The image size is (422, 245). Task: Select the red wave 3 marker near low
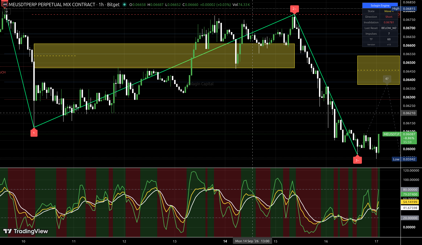point(357,159)
